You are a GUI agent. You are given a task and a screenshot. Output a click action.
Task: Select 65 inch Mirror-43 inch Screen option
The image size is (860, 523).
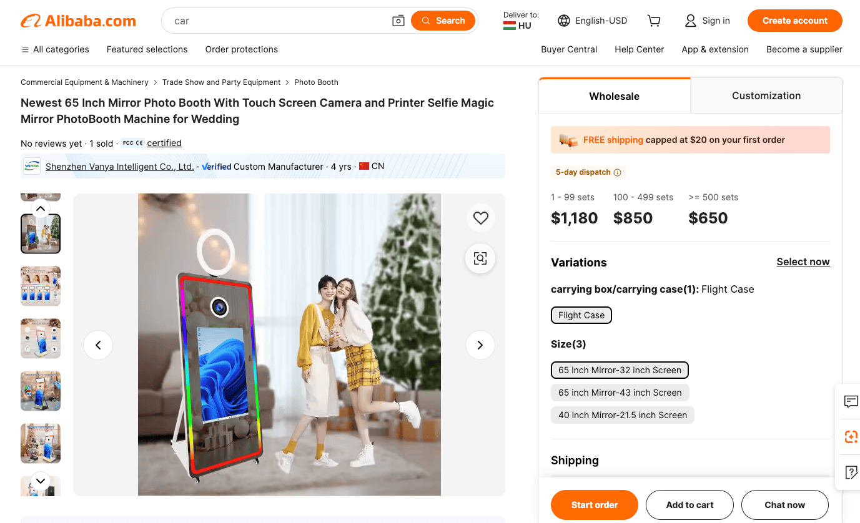(x=620, y=393)
